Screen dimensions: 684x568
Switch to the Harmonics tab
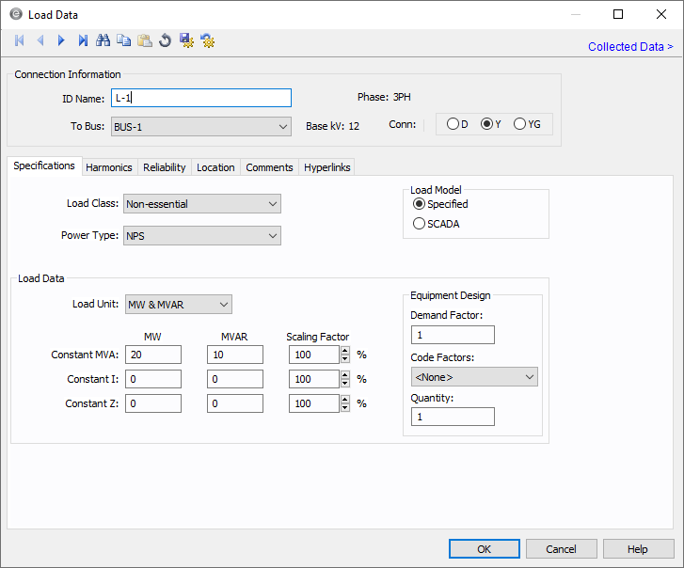pyautogui.click(x=109, y=167)
